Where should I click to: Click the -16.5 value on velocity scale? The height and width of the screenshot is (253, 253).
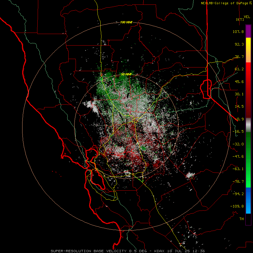(x=238, y=132)
